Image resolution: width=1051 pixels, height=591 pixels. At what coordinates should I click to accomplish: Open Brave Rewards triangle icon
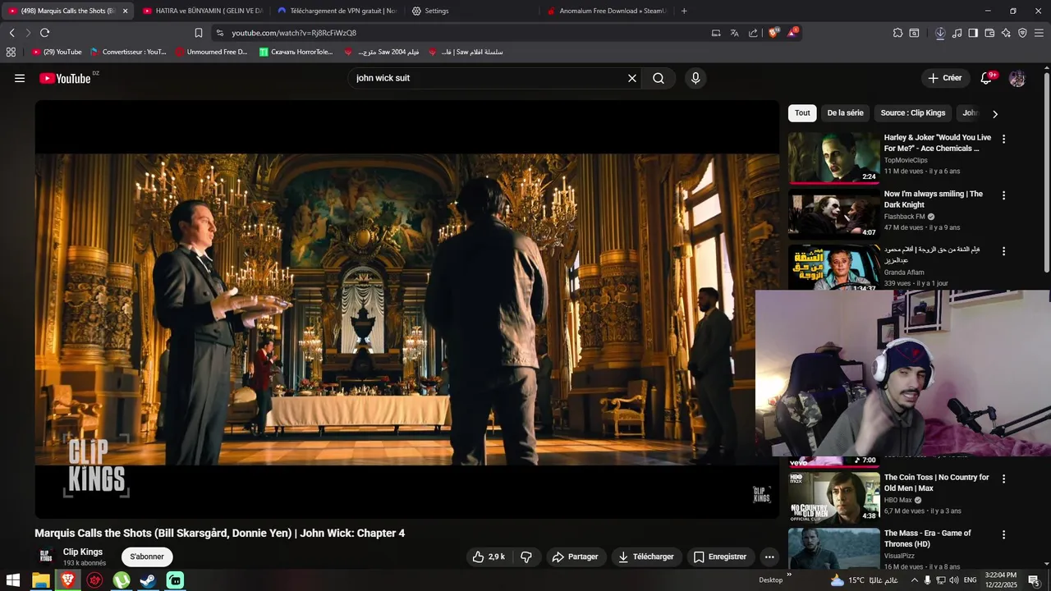click(x=792, y=33)
